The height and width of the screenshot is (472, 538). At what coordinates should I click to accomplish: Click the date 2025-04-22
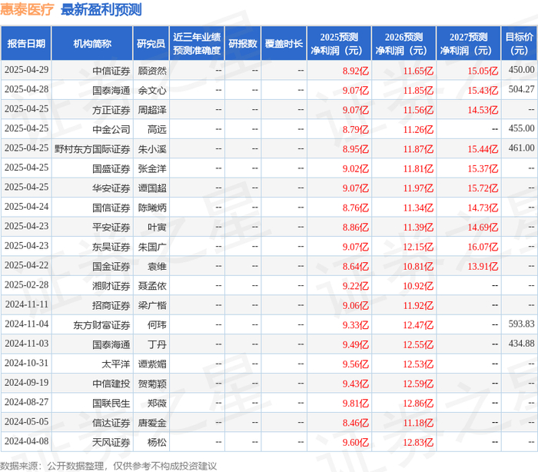click(26, 266)
